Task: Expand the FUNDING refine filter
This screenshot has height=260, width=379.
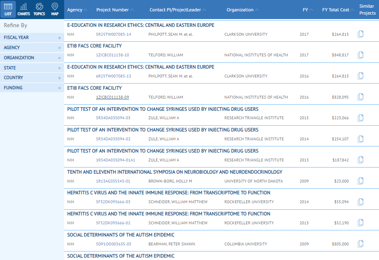Action: 32,88
